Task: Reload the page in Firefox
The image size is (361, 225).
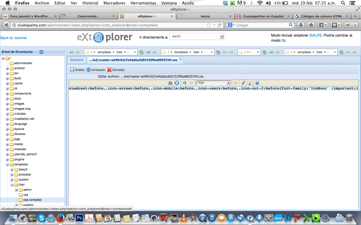Action: point(220,25)
